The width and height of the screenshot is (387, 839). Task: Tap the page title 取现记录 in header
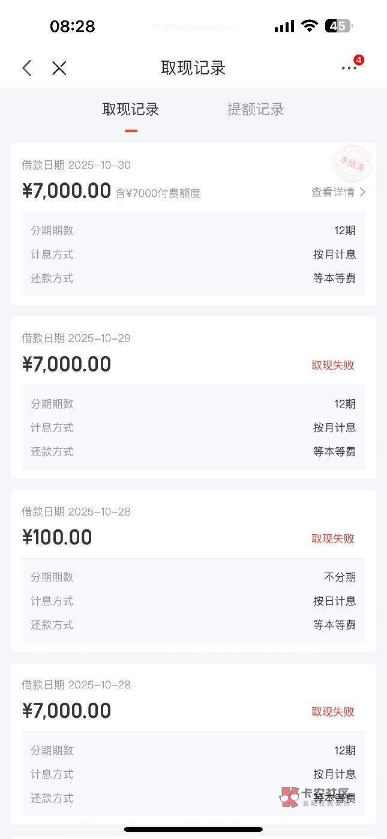click(193, 68)
